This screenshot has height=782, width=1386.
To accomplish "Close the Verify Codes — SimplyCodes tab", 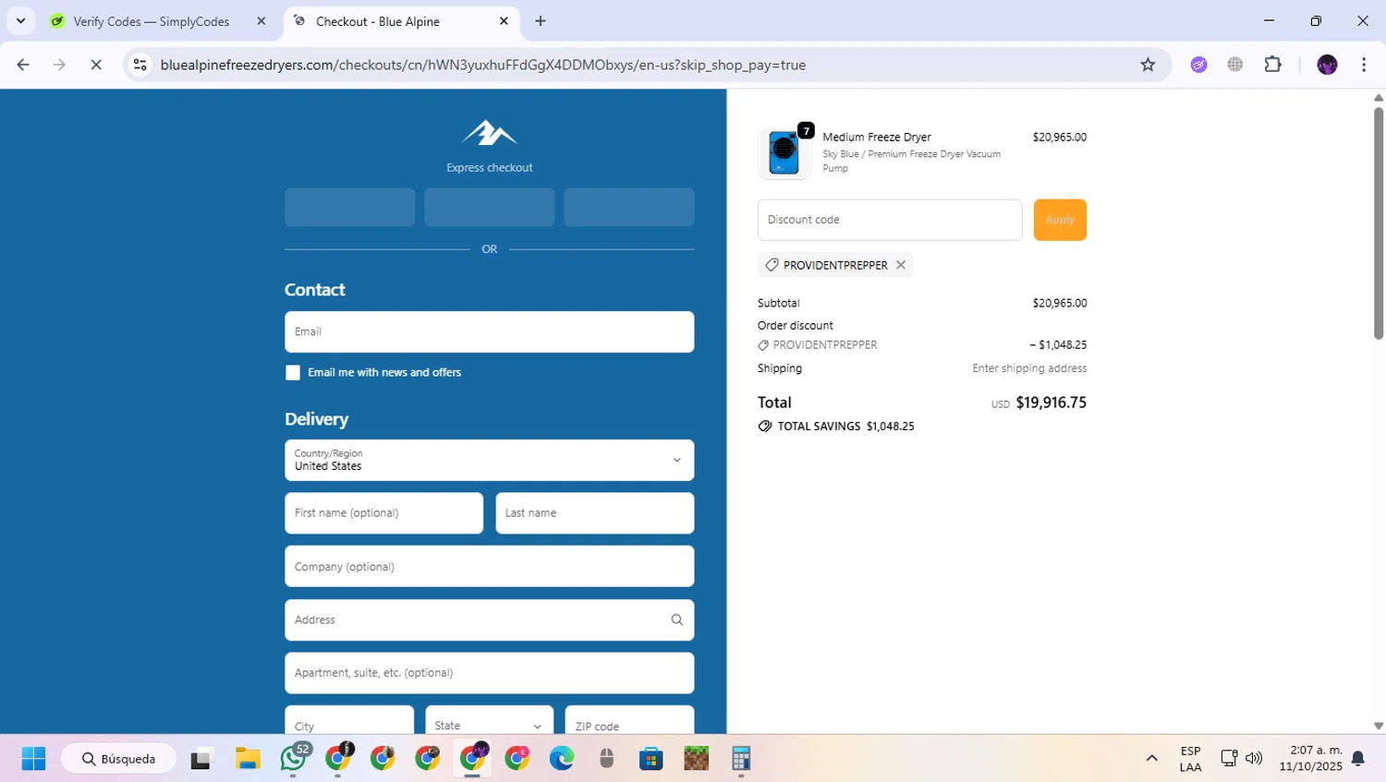I will pos(261,21).
